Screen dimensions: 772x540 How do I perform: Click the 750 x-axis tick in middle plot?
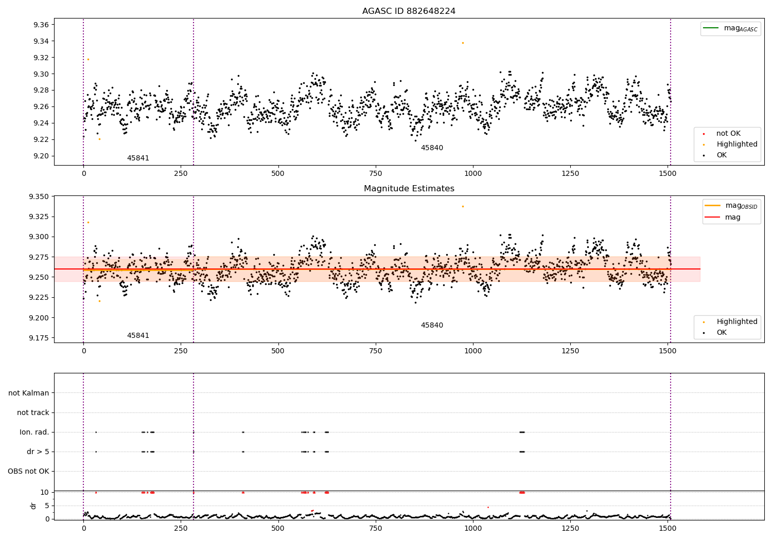[x=375, y=351]
